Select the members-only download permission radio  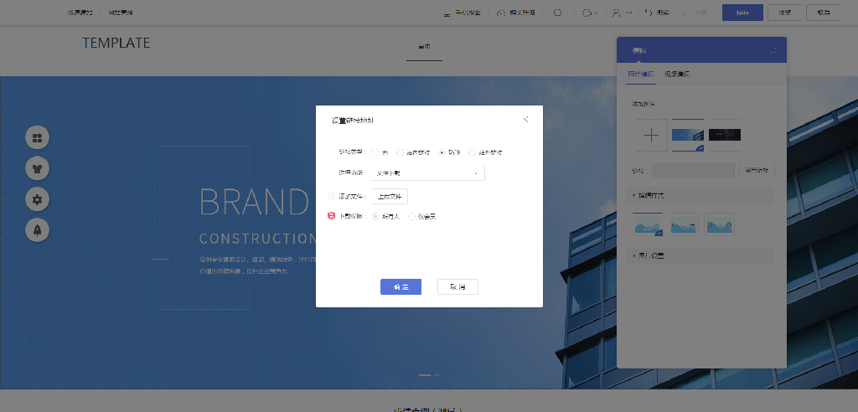click(412, 216)
